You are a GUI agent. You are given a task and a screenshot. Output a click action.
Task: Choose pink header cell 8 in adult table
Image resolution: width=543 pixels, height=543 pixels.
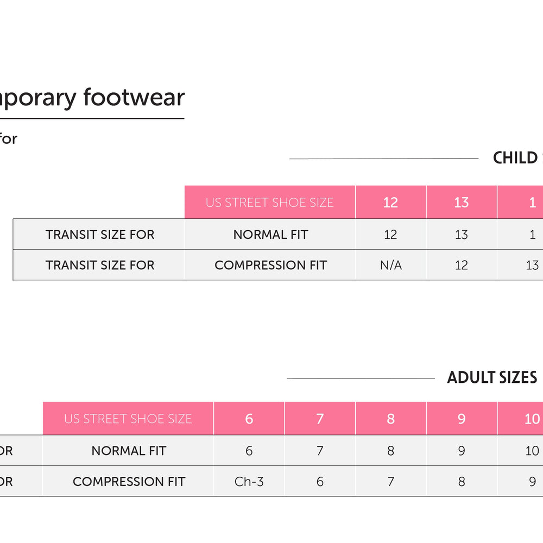click(390, 419)
